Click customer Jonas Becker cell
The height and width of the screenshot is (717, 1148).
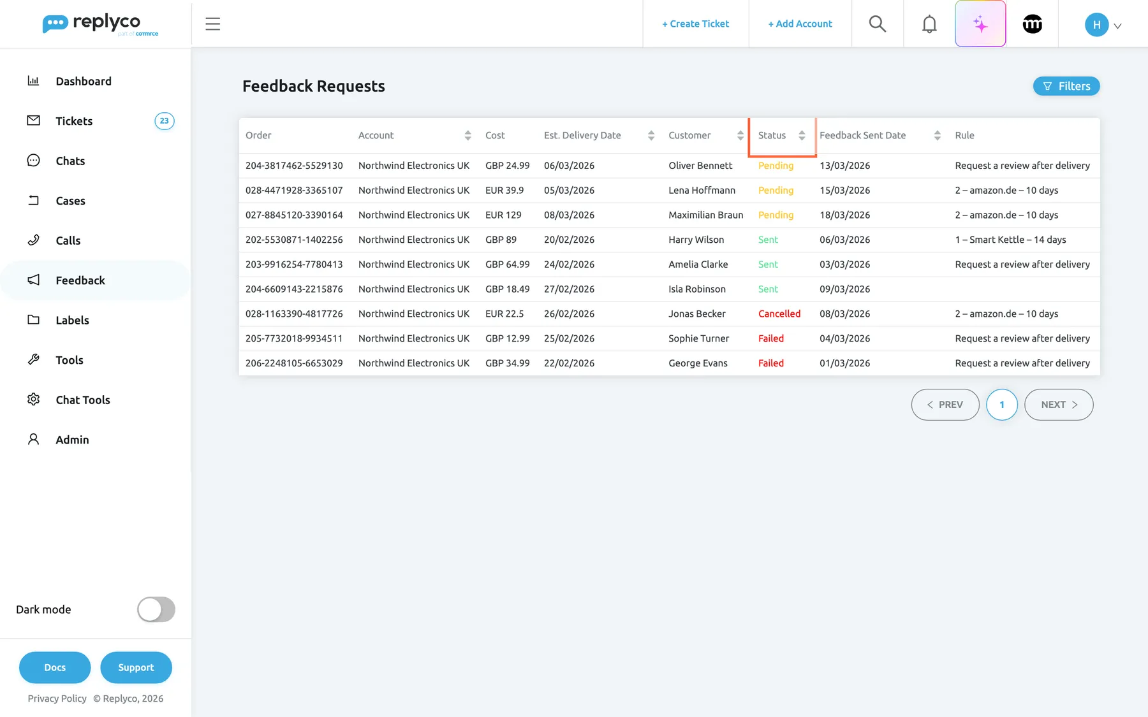tap(697, 314)
